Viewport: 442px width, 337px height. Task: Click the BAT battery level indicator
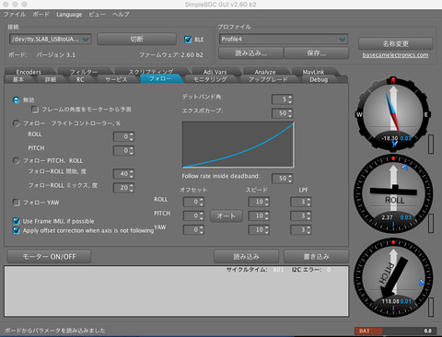(394, 331)
